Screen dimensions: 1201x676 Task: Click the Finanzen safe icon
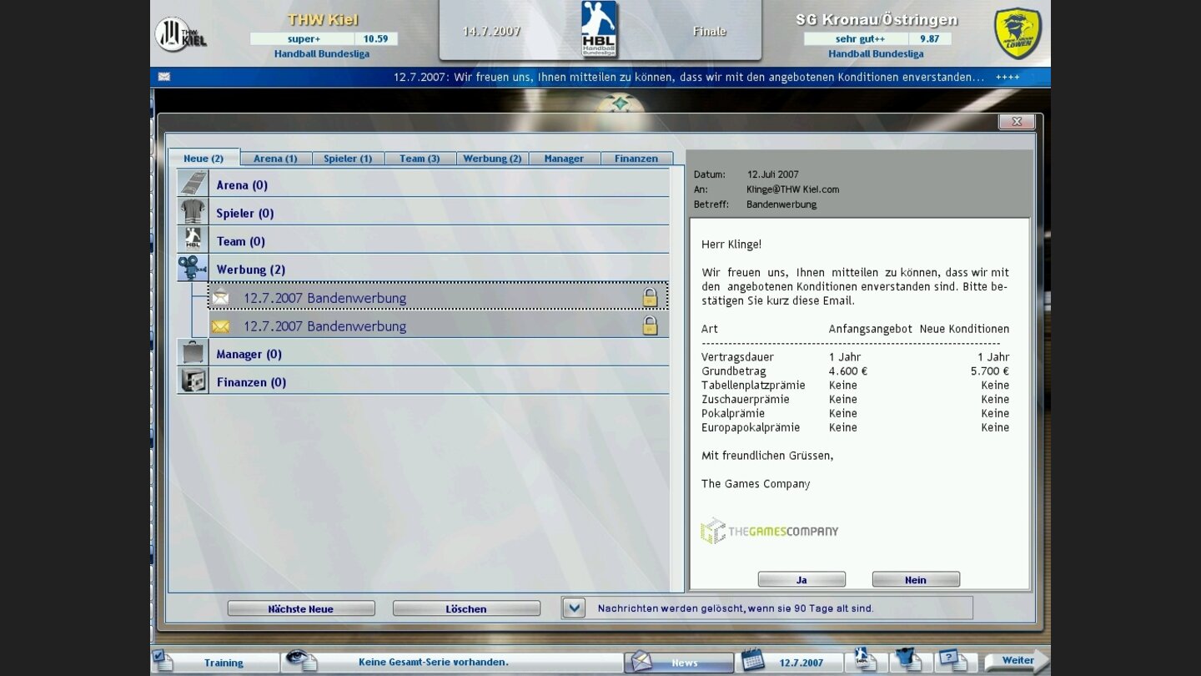193,381
